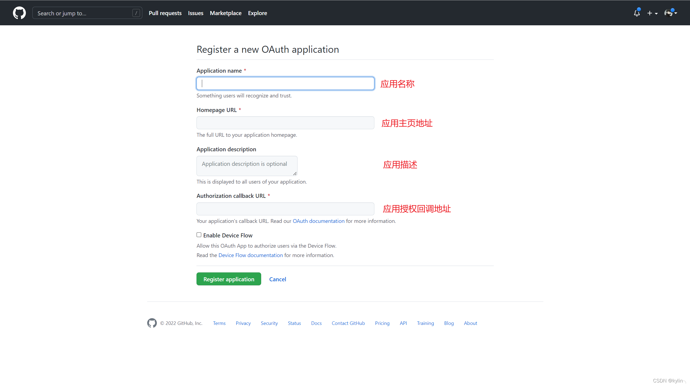Click the Cancel link
This screenshot has height=386, width=690.
coord(277,279)
